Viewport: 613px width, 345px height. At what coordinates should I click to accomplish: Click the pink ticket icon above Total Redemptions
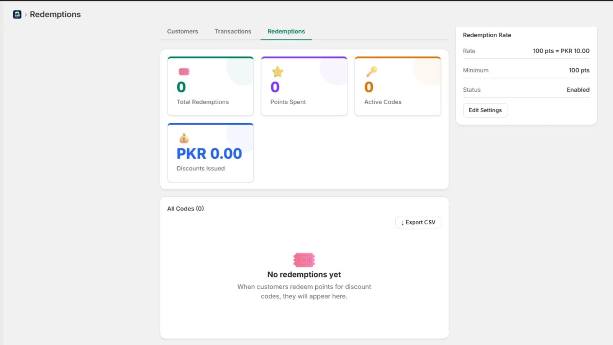coord(184,72)
